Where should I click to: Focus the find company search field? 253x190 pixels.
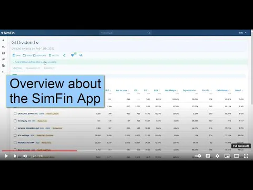(125, 33)
